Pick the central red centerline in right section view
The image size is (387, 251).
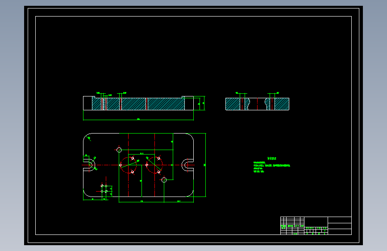point(257,104)
